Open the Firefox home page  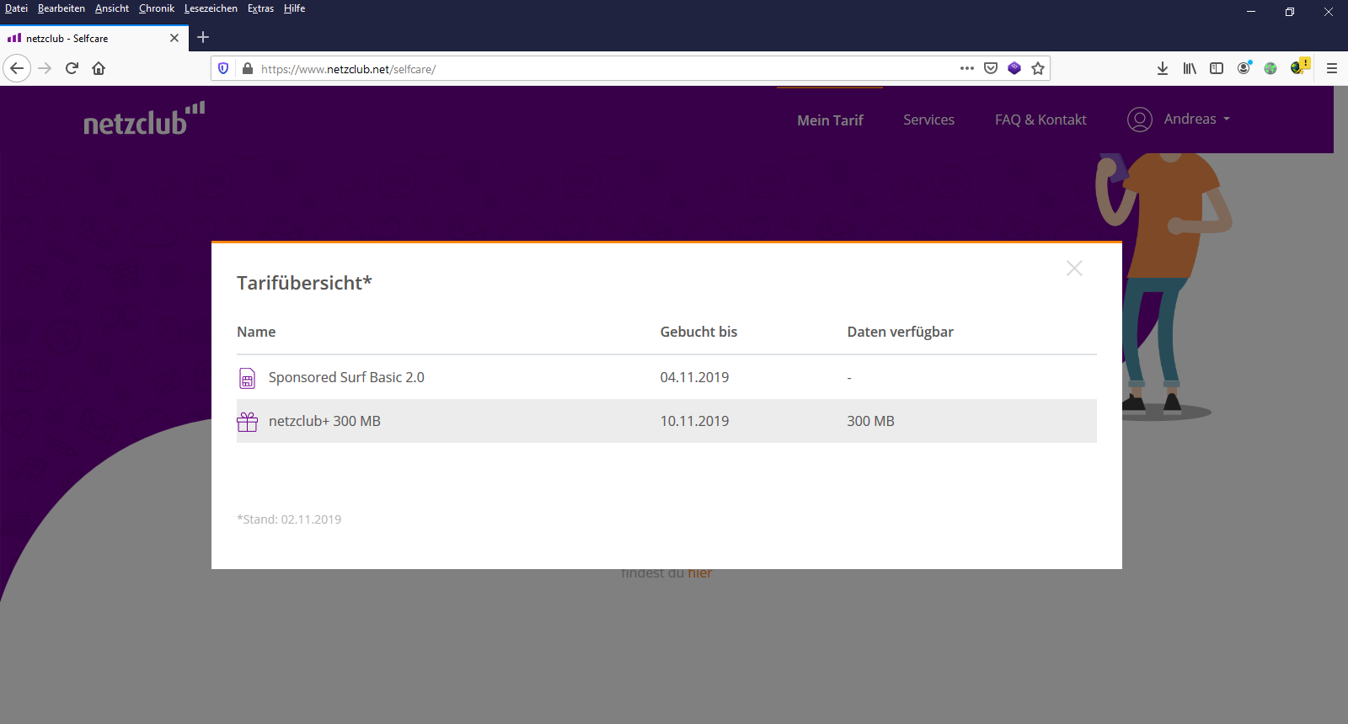point(99,68)
